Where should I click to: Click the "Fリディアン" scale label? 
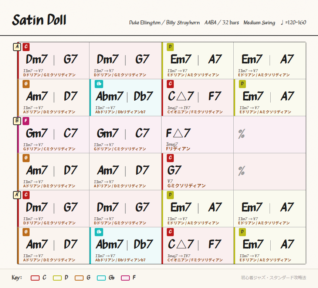pos(178,149)
